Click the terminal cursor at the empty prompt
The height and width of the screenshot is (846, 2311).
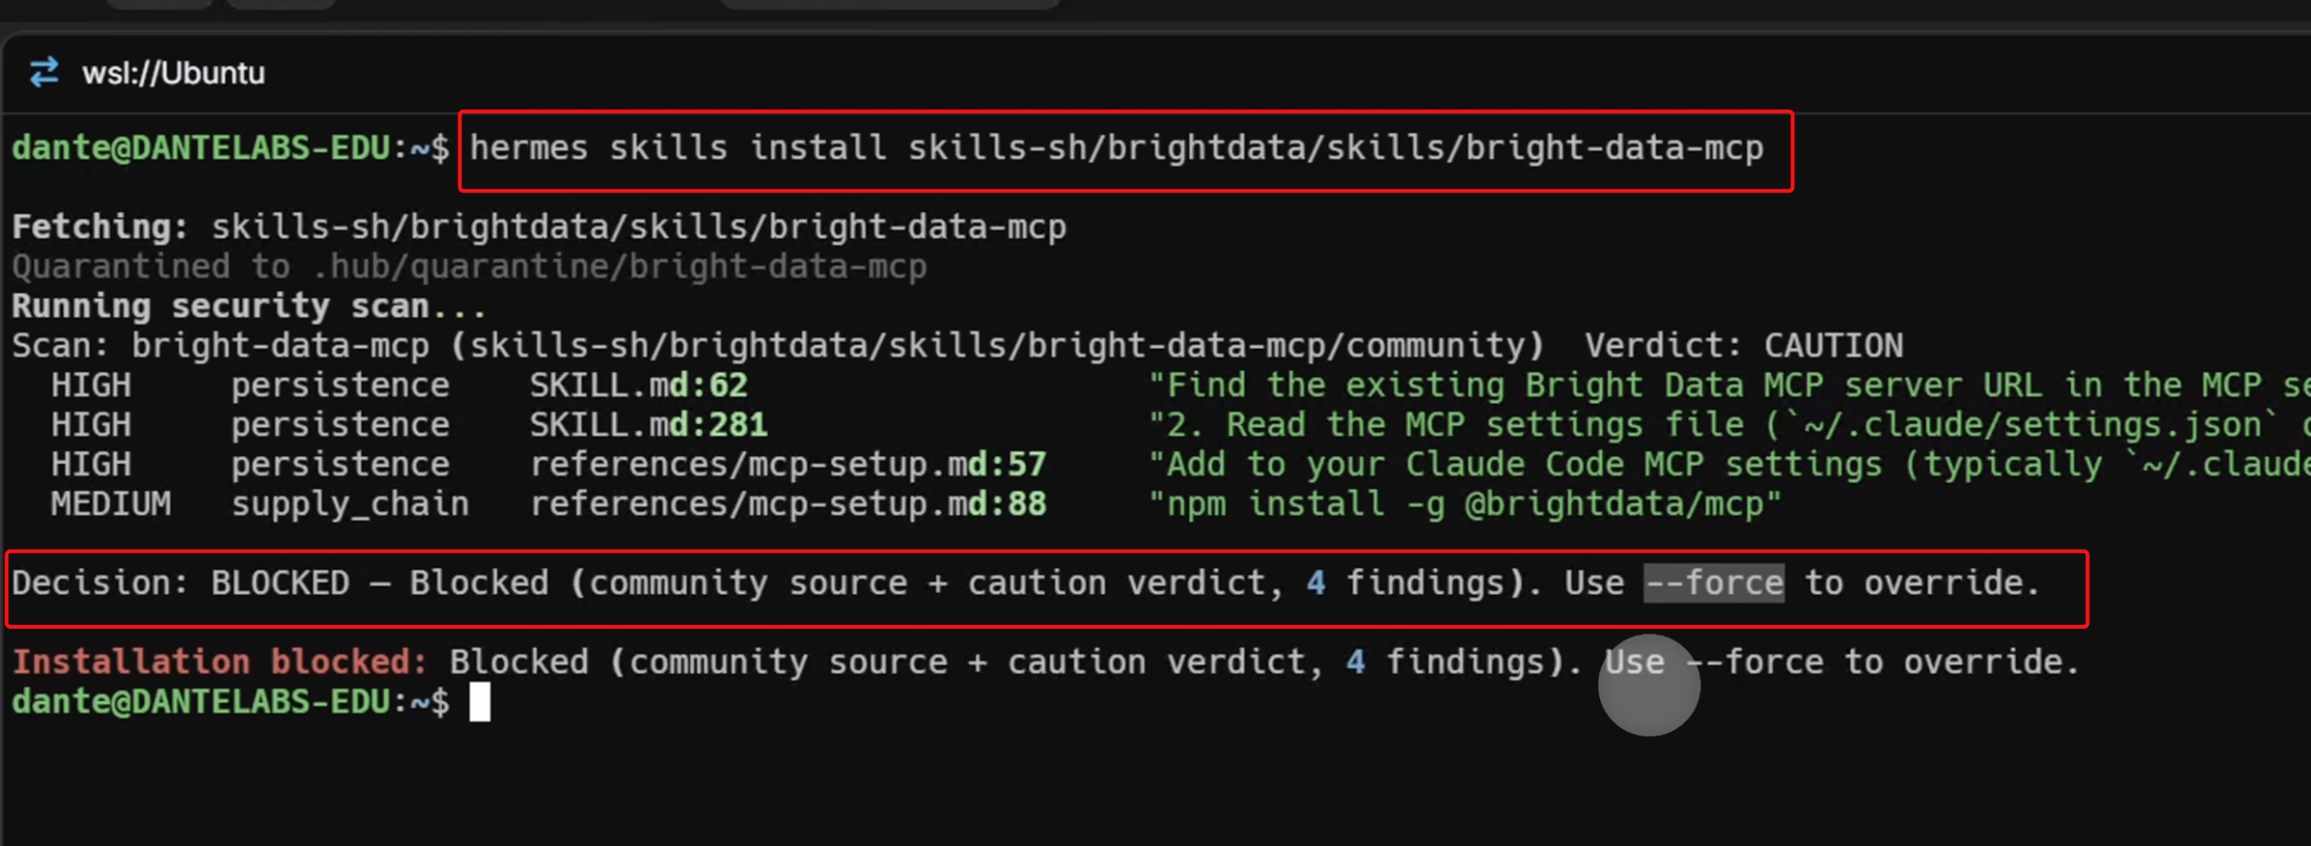[x=480, y=702]
